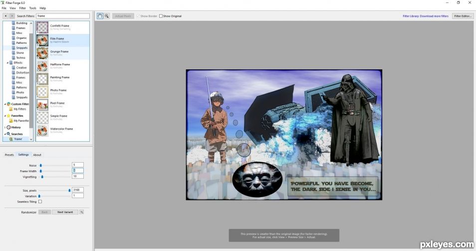Open the Photo folder icon
This screenshot has width=476, height=251.
[x=13, y=92]
